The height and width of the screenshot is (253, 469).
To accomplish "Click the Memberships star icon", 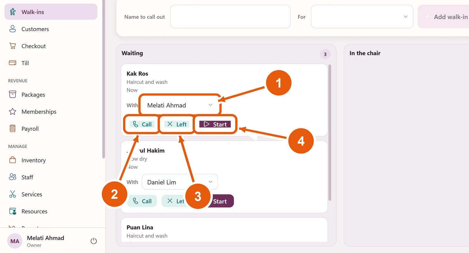I will (13, 111).
